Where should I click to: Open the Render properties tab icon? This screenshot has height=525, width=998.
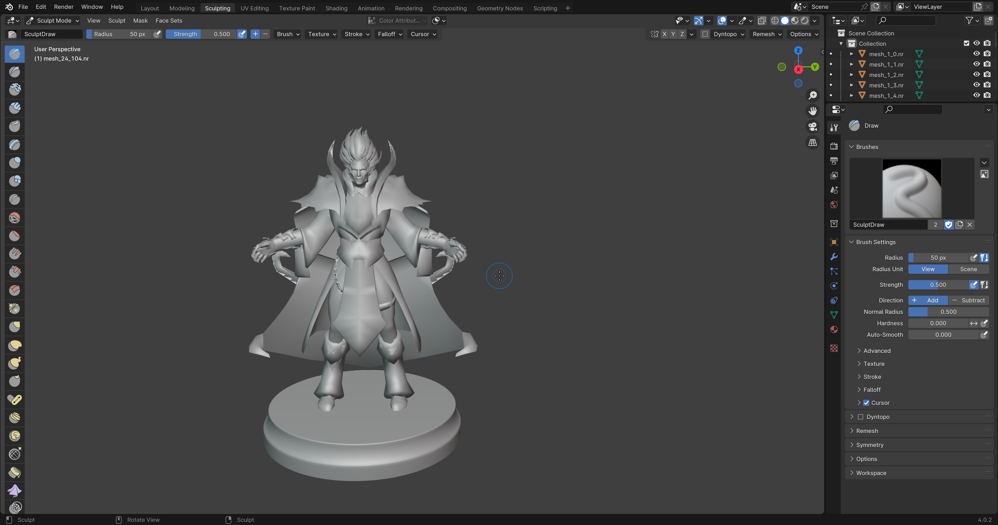[x=834, y=146]
